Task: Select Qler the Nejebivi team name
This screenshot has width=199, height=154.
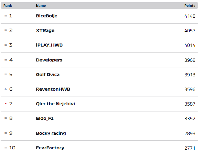Action: click(x=55, y=104)
